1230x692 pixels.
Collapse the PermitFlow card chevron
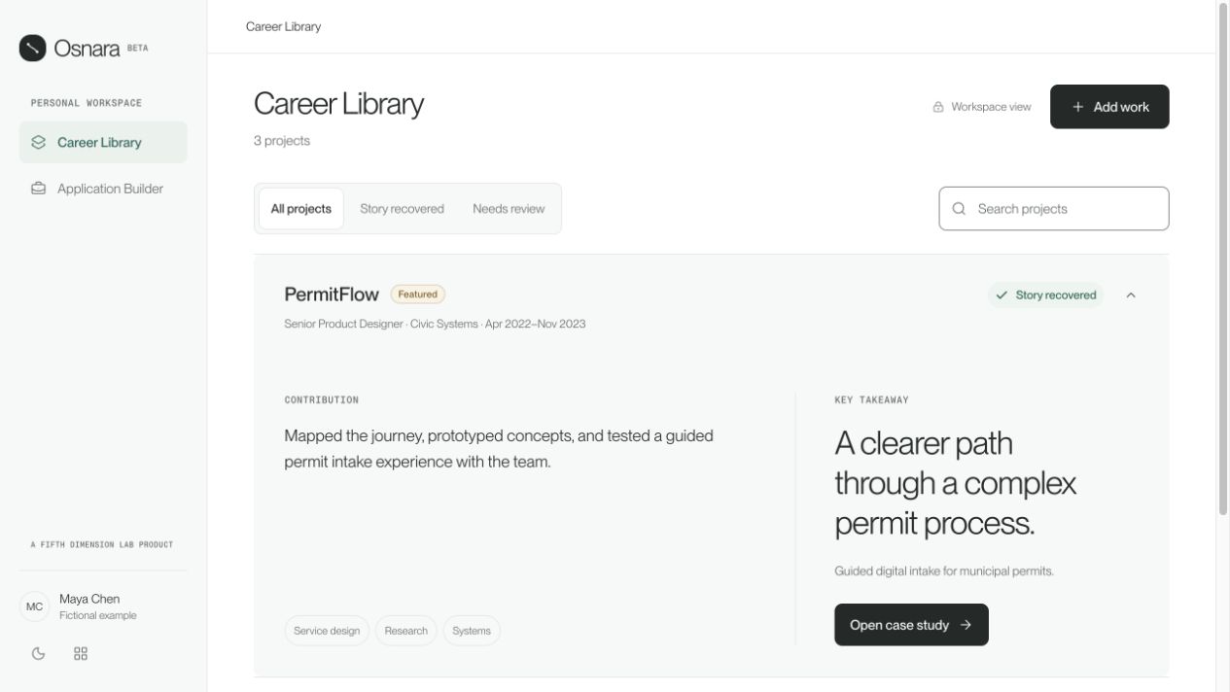[x=1131, y=295]
